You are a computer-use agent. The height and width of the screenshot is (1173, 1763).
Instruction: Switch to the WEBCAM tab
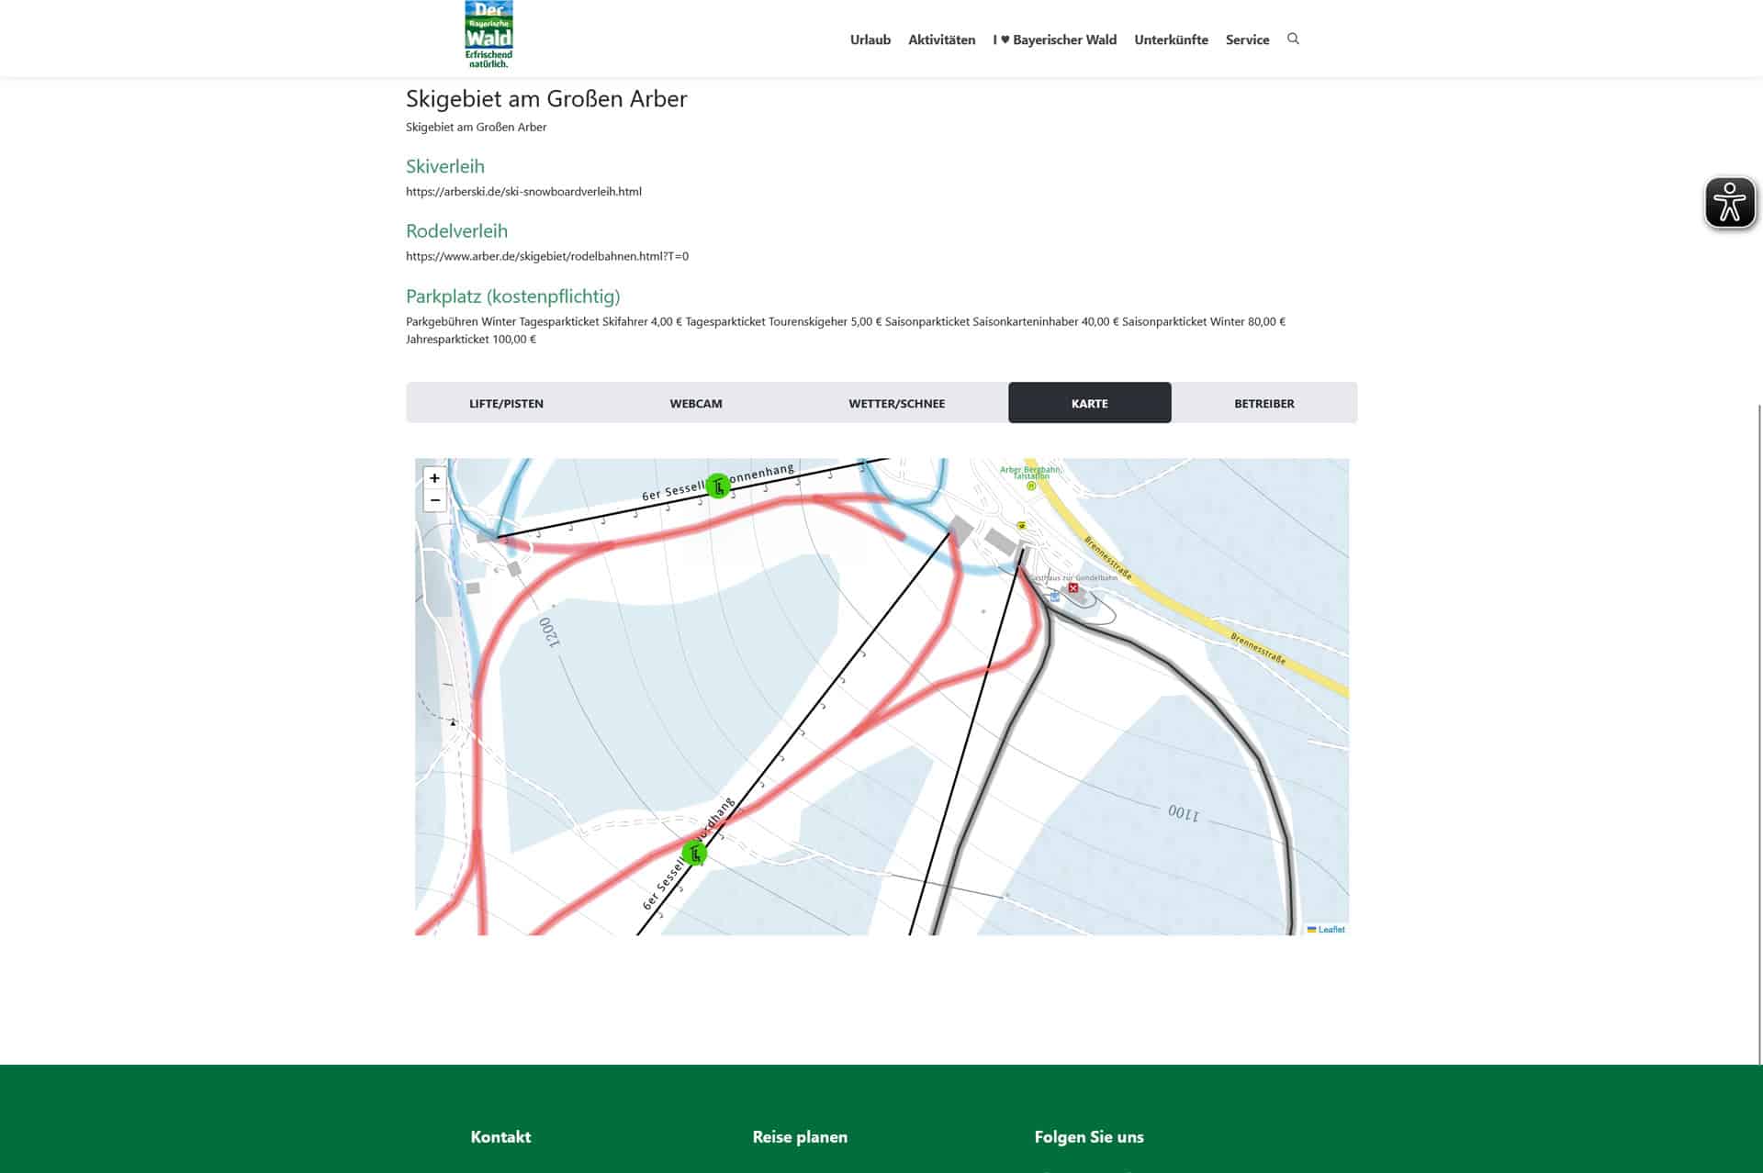click(x=696, y=403)
